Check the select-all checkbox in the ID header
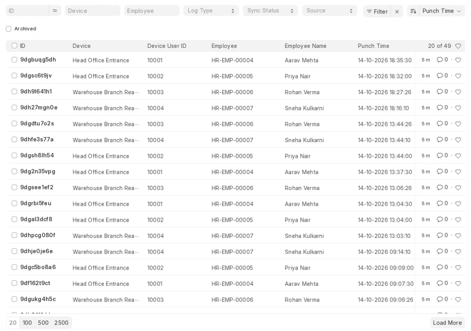This screenshot has height=331, width=471. coord(15,46)
